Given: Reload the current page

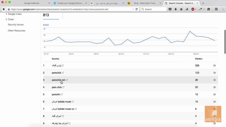Looking at the screenshot, I should pos(137,9).
